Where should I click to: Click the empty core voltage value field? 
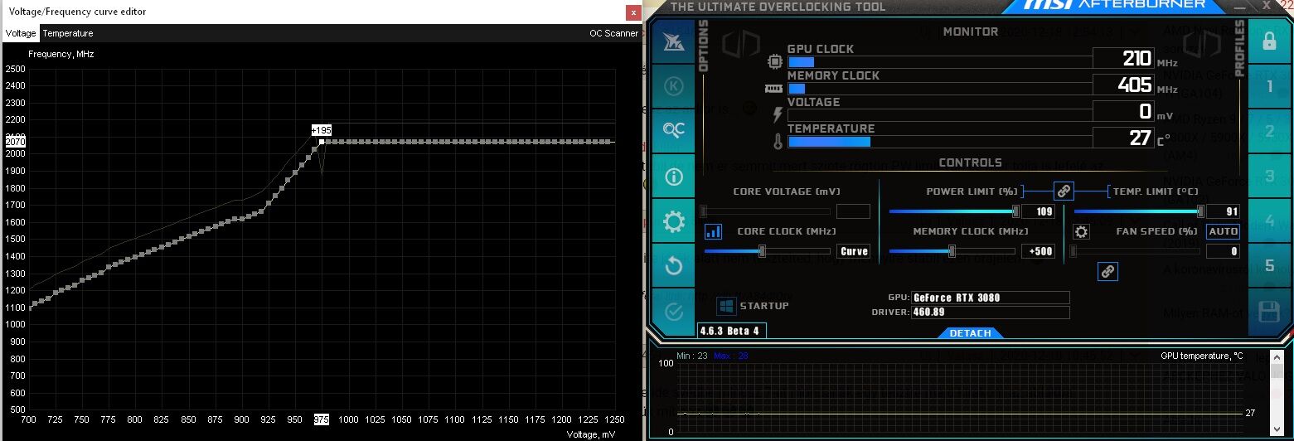[853, 211]
